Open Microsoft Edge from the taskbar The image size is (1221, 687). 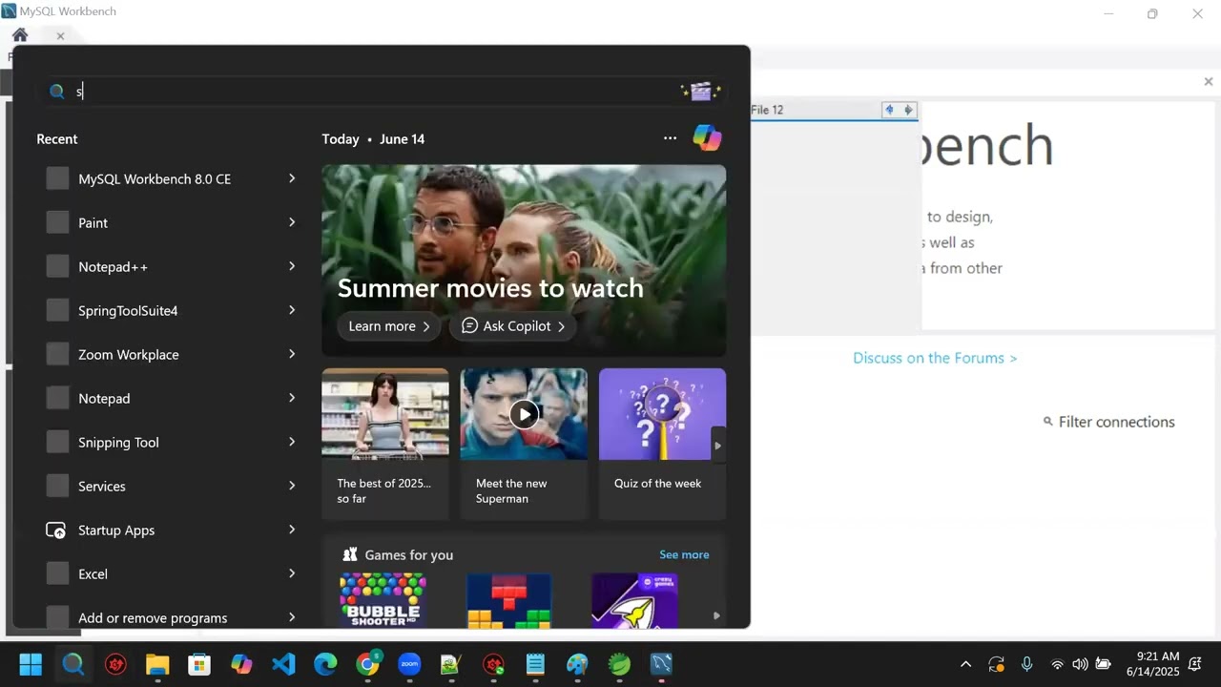[325, 664]
